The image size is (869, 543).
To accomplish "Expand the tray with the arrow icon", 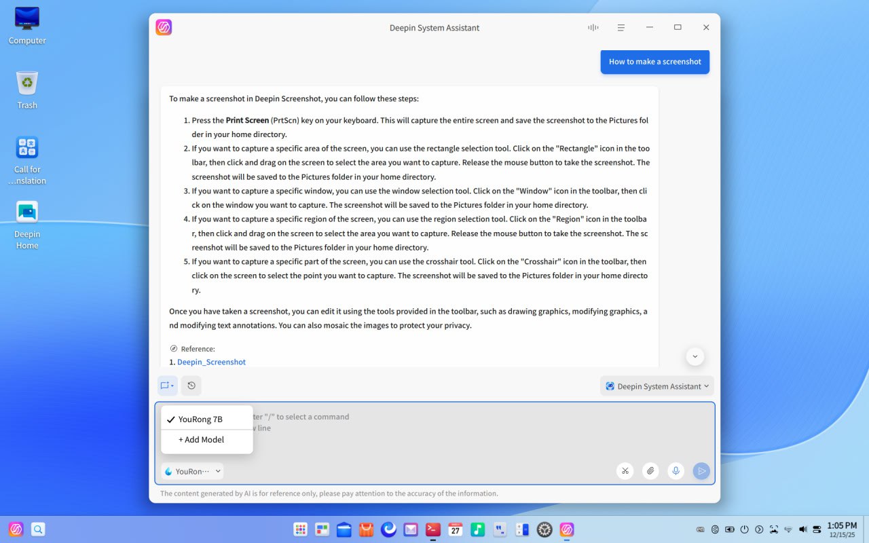I will click(759, 529).
